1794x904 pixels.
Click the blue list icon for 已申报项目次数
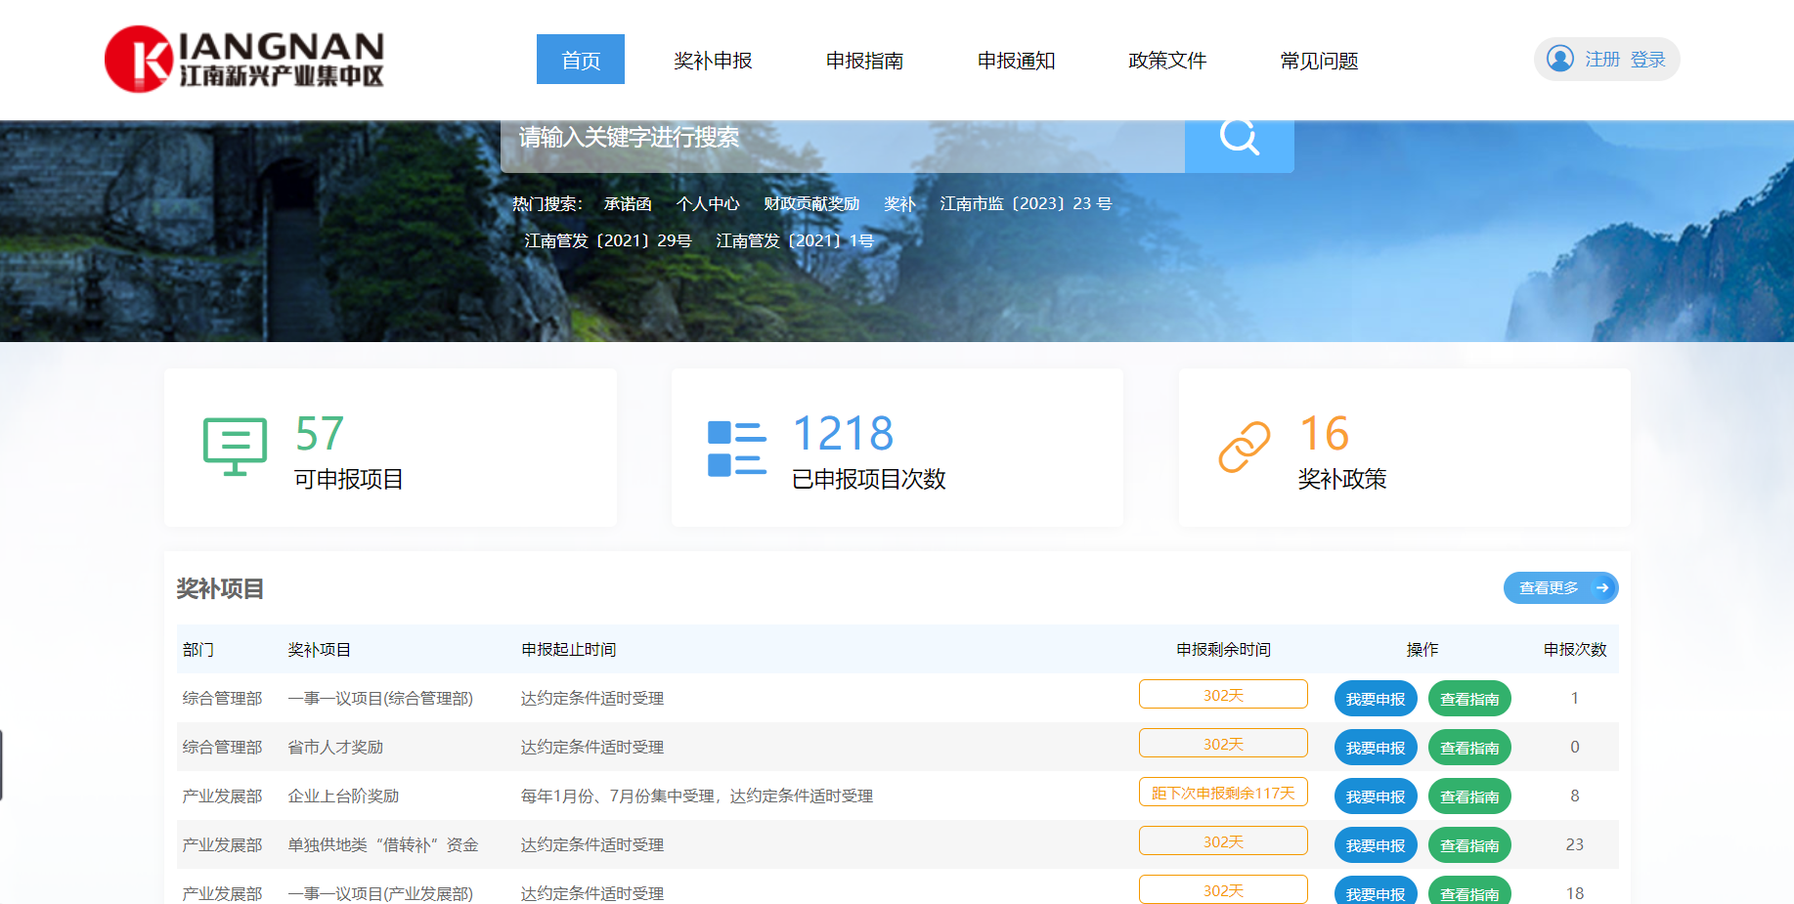pyautogui.click(x=737, y=449)
